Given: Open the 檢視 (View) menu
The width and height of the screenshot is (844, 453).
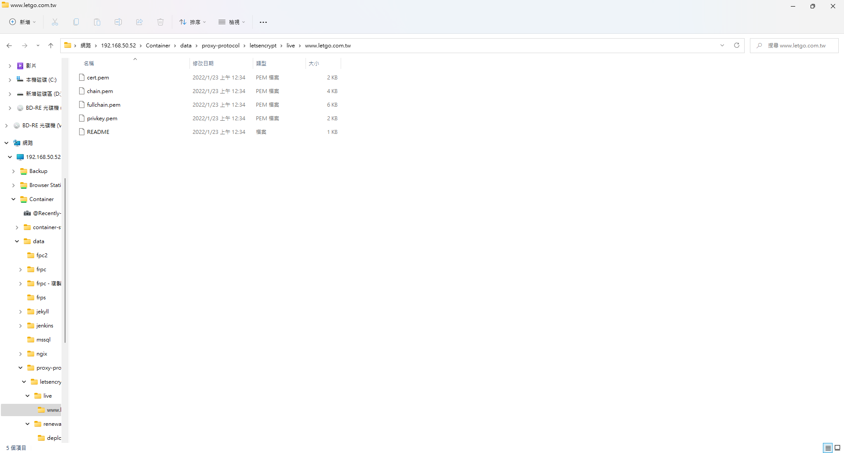Looking at the screenshot, I should pyautogui.click(x=232, y=22).
